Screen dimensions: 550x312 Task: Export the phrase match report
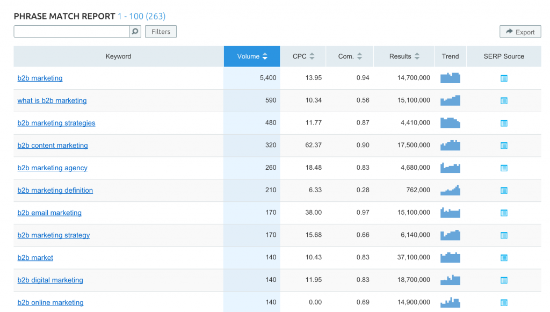[x=520, y=32]
